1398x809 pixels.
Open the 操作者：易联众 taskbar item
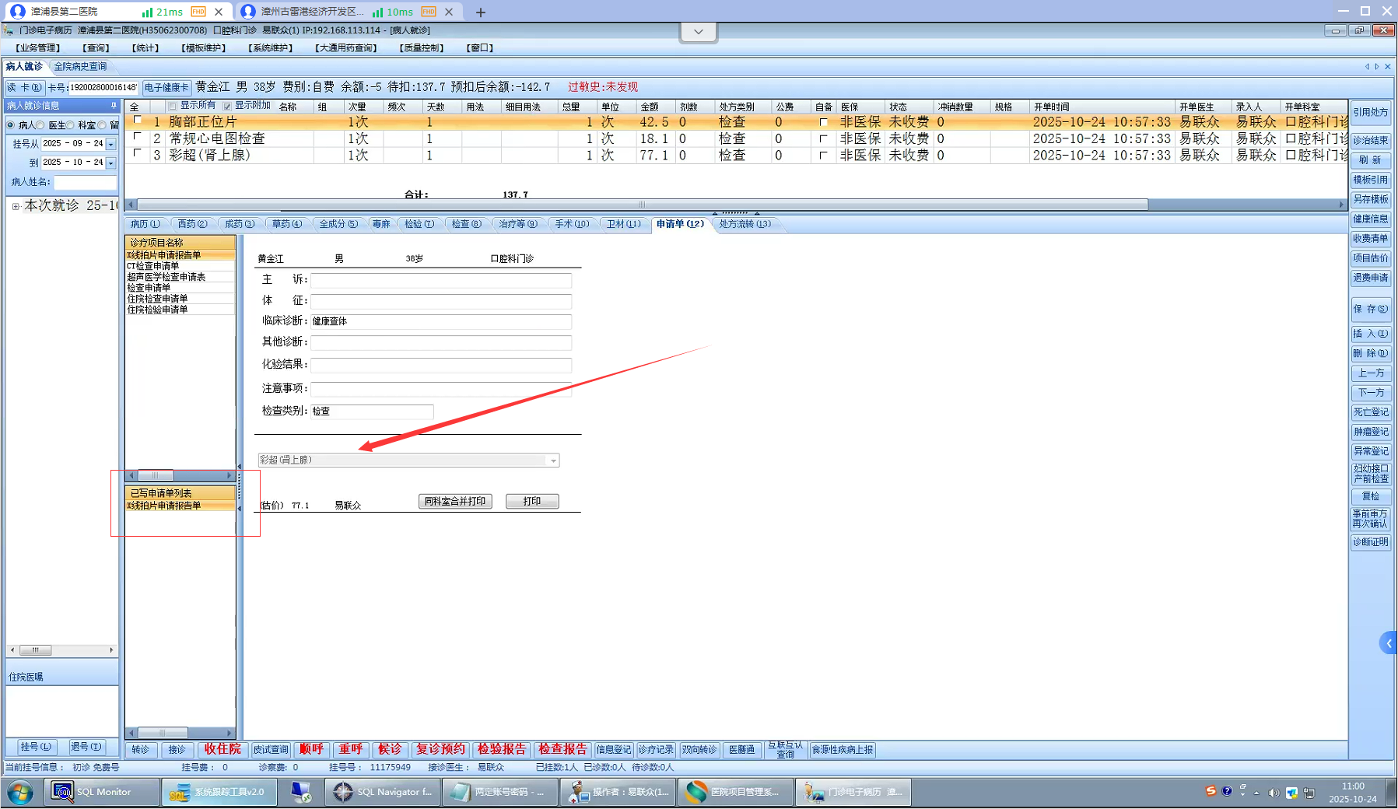coord(618,792)
